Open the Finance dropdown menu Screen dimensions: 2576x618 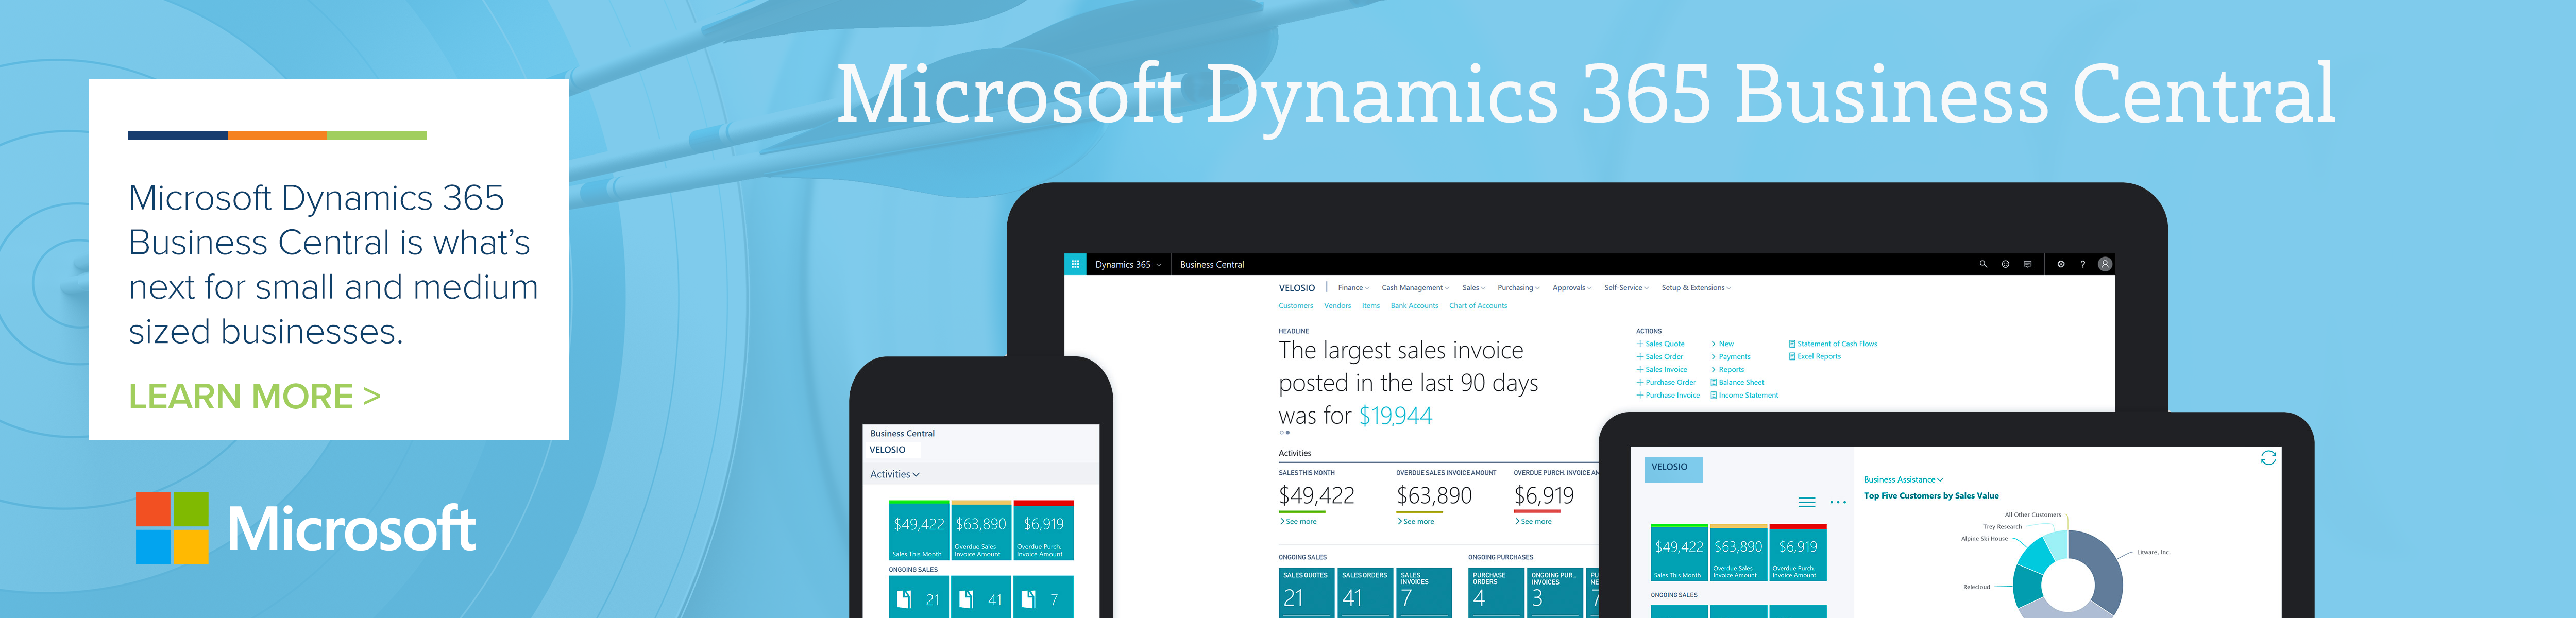(1353, 287)
